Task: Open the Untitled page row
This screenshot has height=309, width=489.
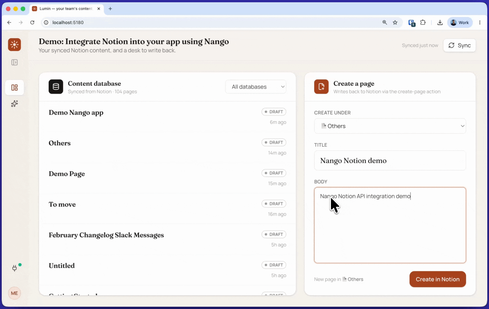Action: pyautogui.click(x=167, y=270)
